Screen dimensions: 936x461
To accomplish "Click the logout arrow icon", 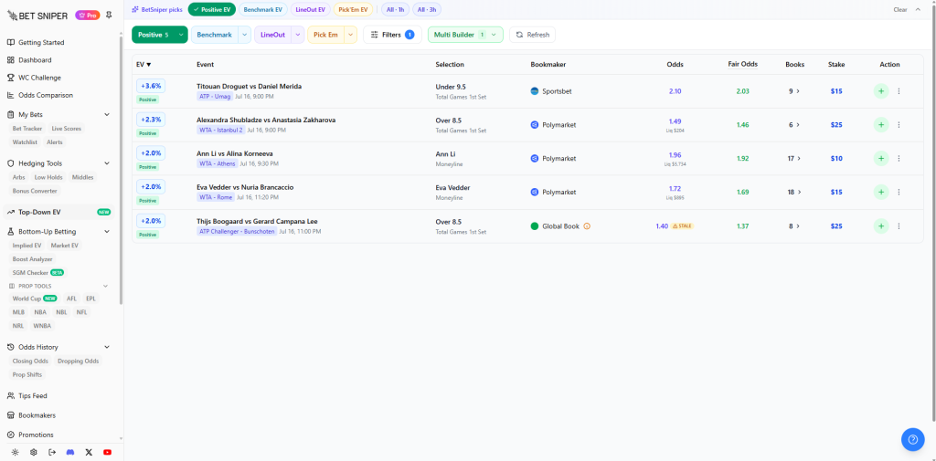I will 52,452.
